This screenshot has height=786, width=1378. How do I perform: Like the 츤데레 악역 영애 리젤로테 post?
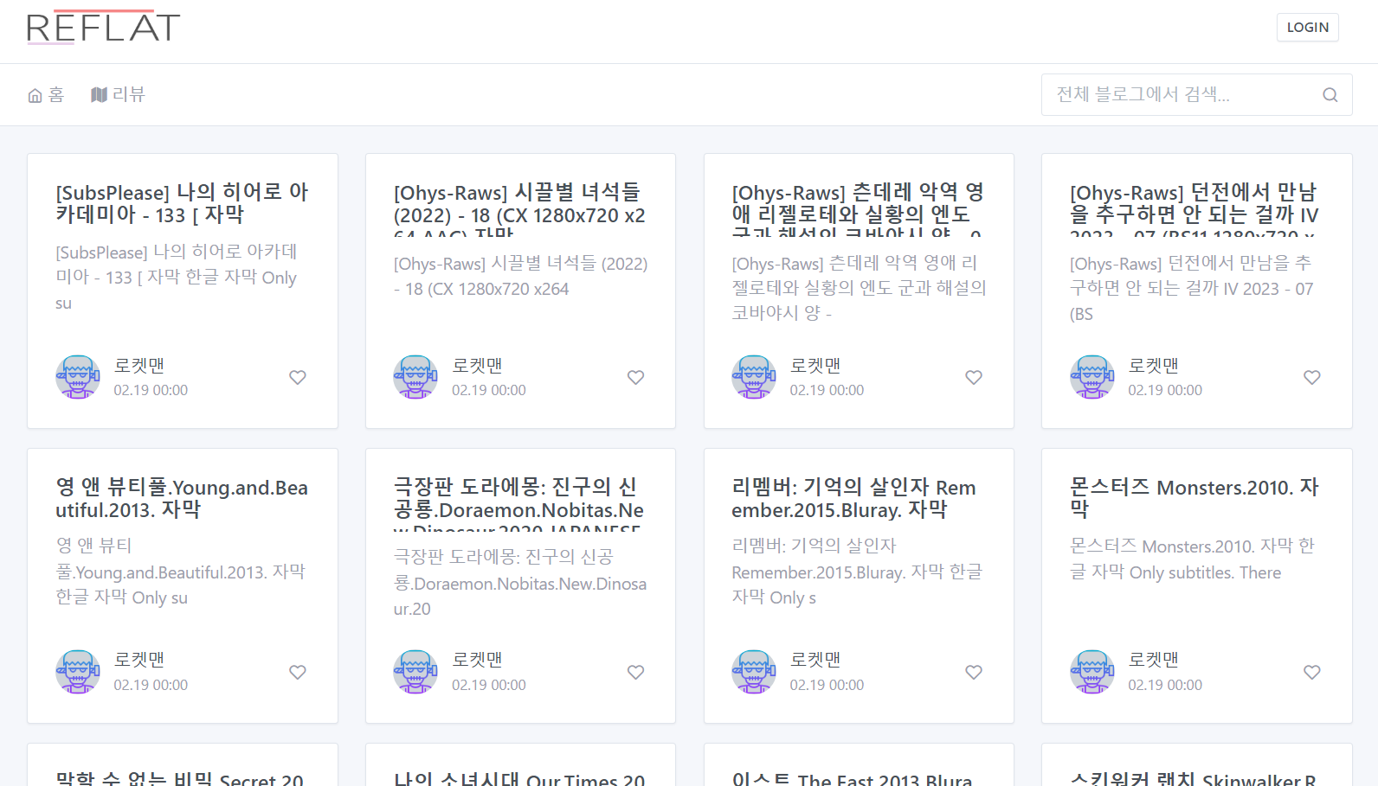pyautogui.click(x=974, y=377)
